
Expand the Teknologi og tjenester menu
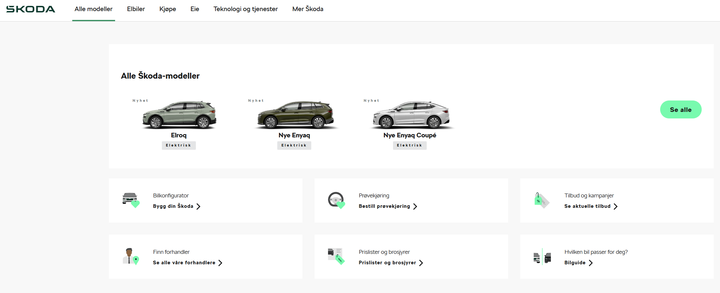pos(246,9)
